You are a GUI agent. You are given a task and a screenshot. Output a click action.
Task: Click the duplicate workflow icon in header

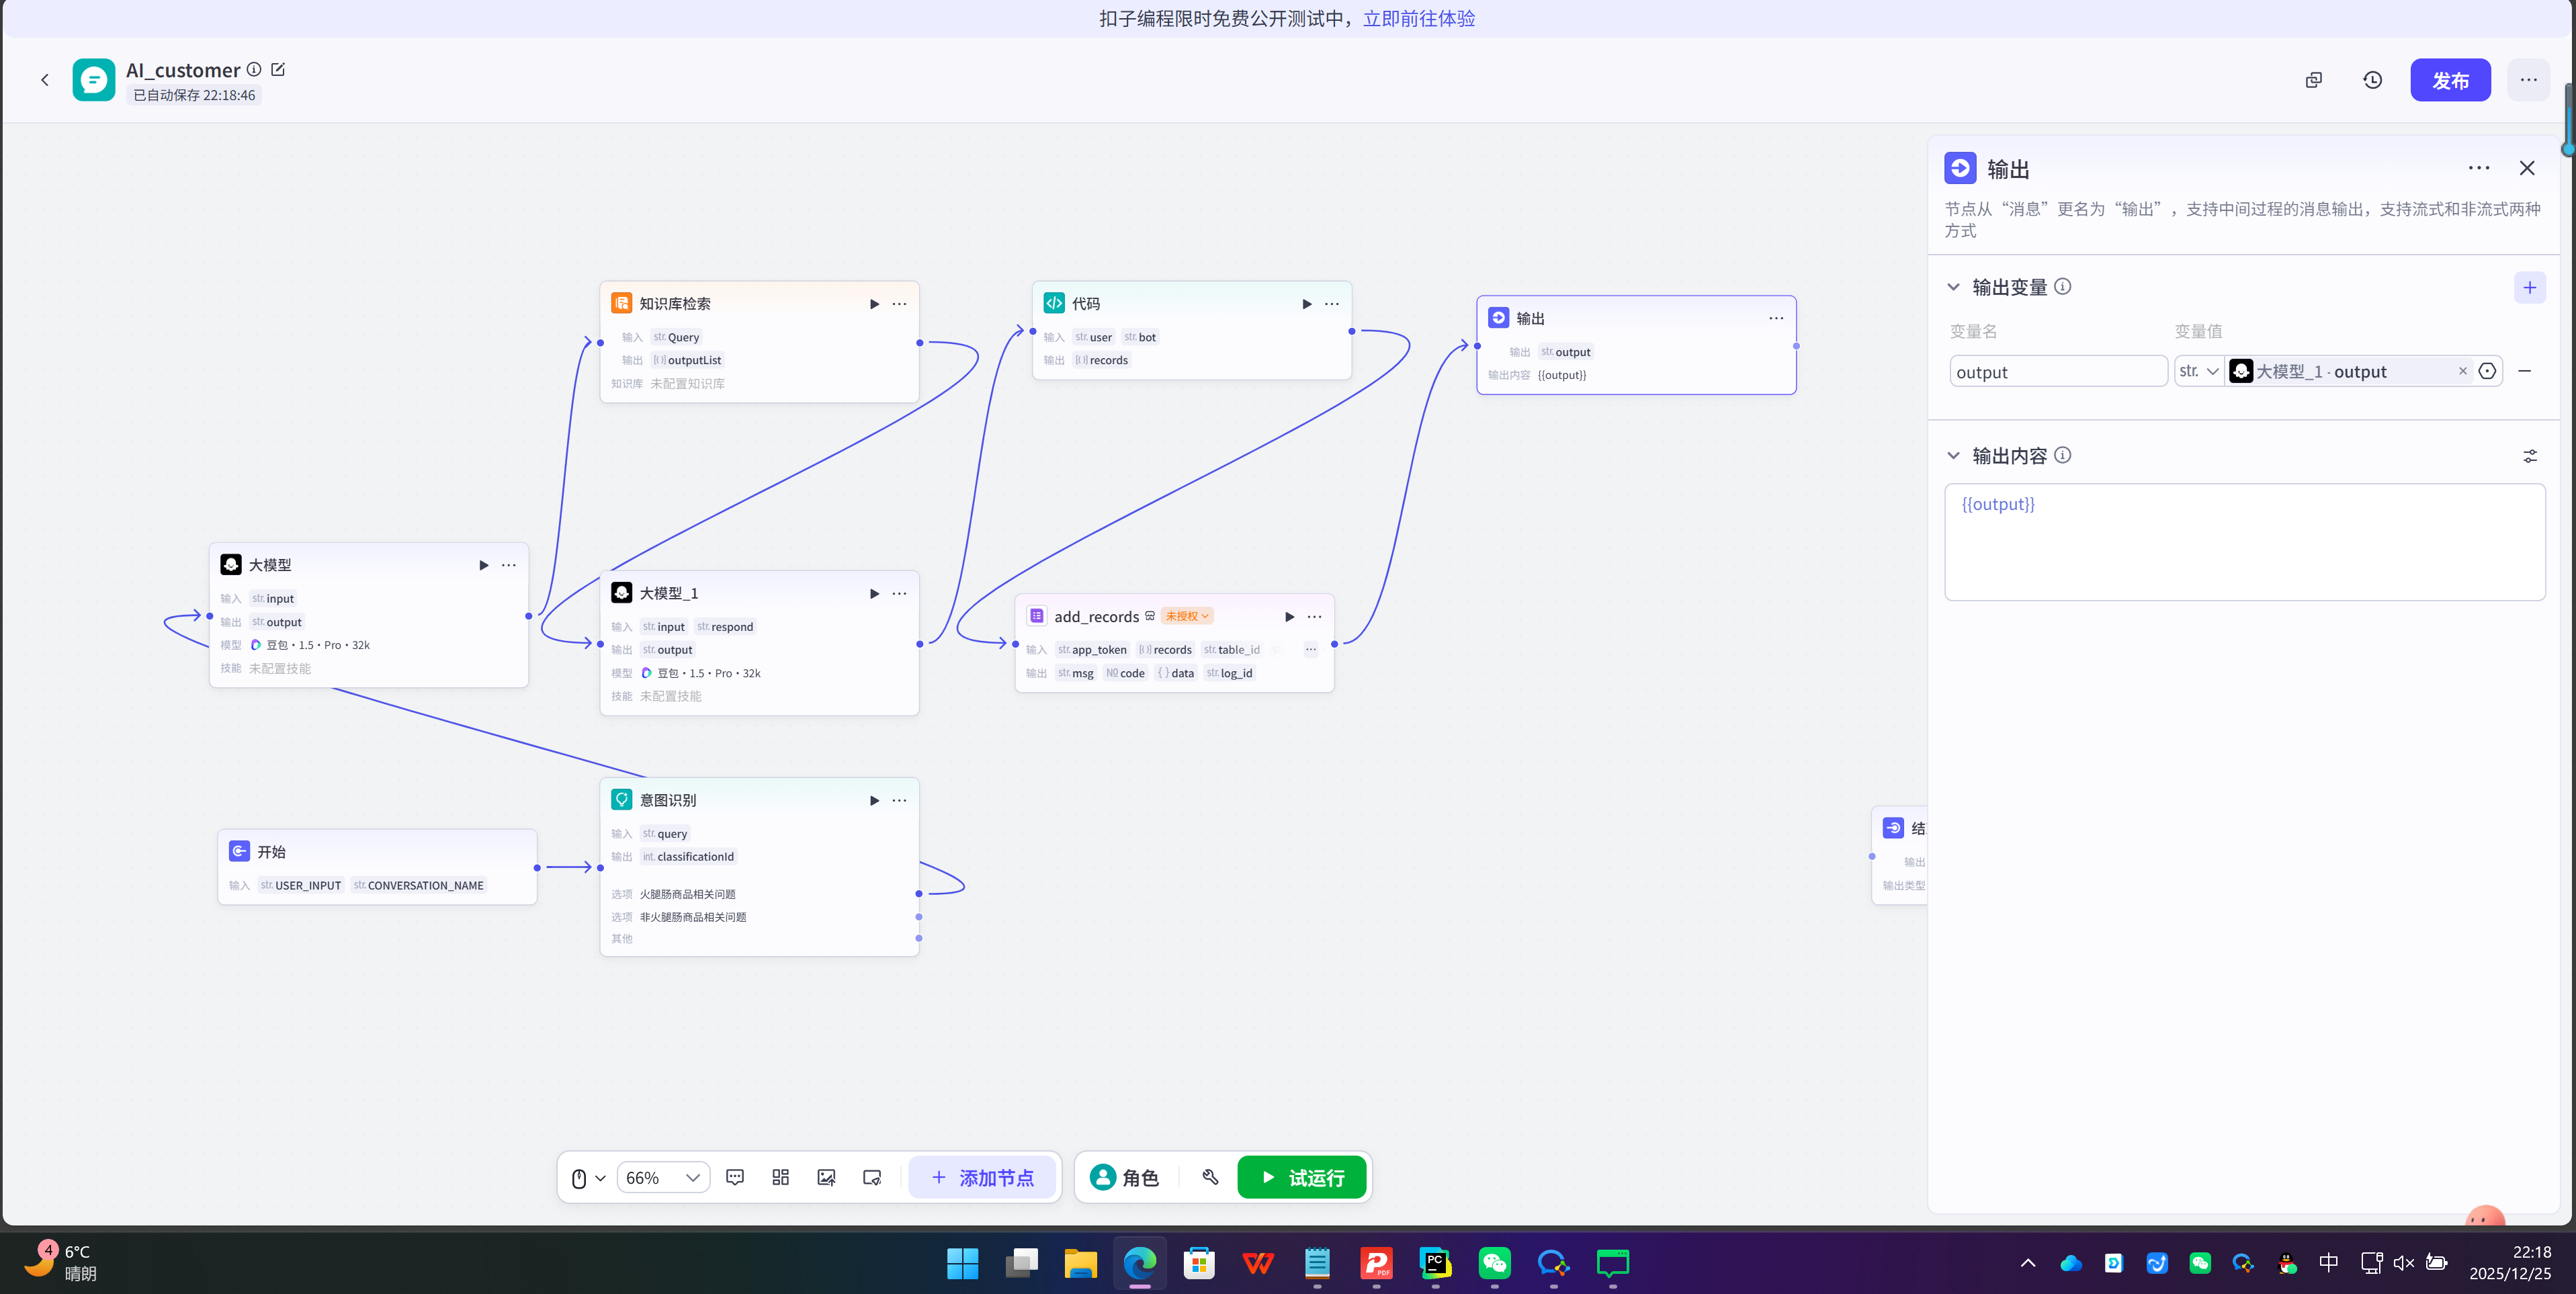click(x=2313, y=80)
